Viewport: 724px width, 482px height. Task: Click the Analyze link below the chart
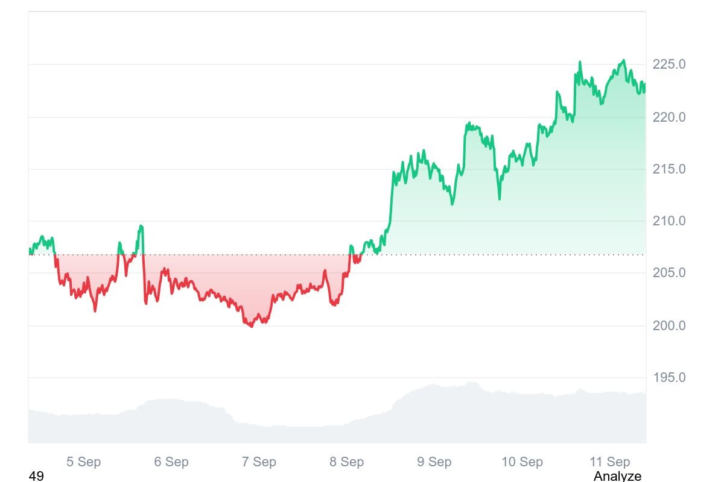(617, 476)
